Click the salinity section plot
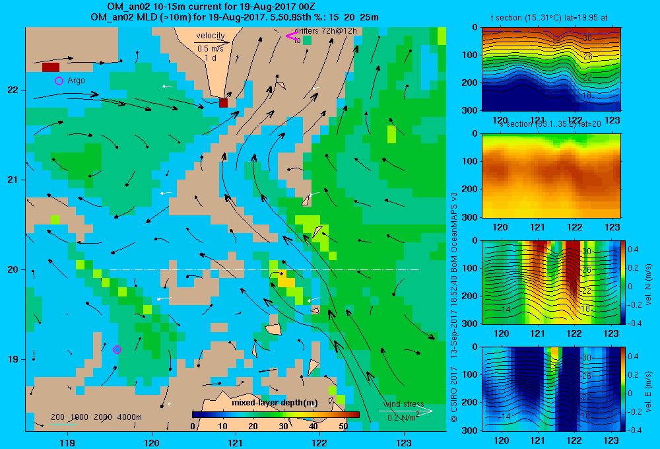 point(551,176)
